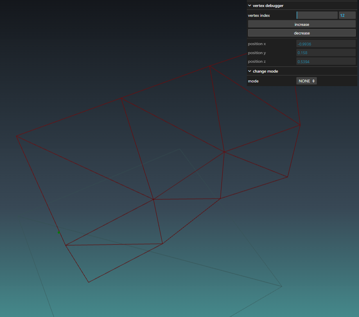The image size is (359, 317).
Task: Click the increase button
Action: click(x=302, y=24)
